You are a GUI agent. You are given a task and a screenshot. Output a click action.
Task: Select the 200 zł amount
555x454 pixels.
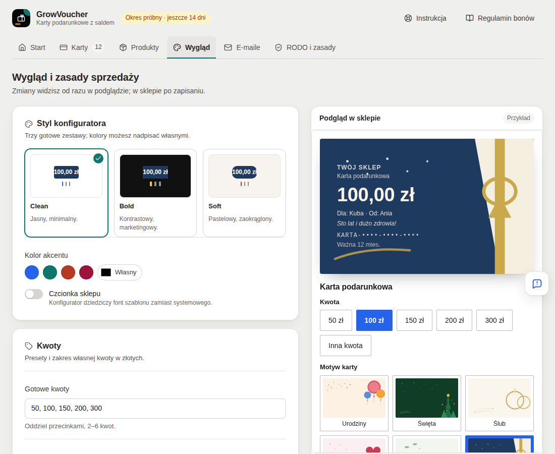tap(455, 320)
